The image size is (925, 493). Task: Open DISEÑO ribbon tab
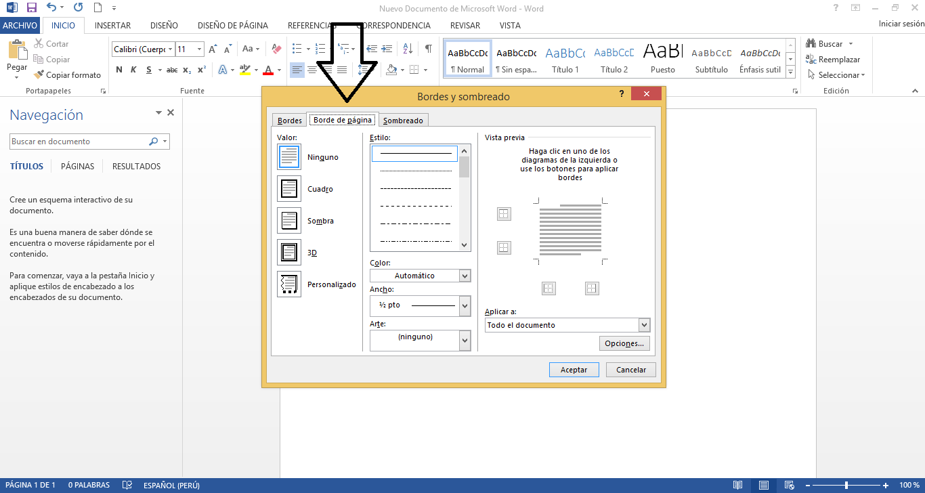(164, 25)
